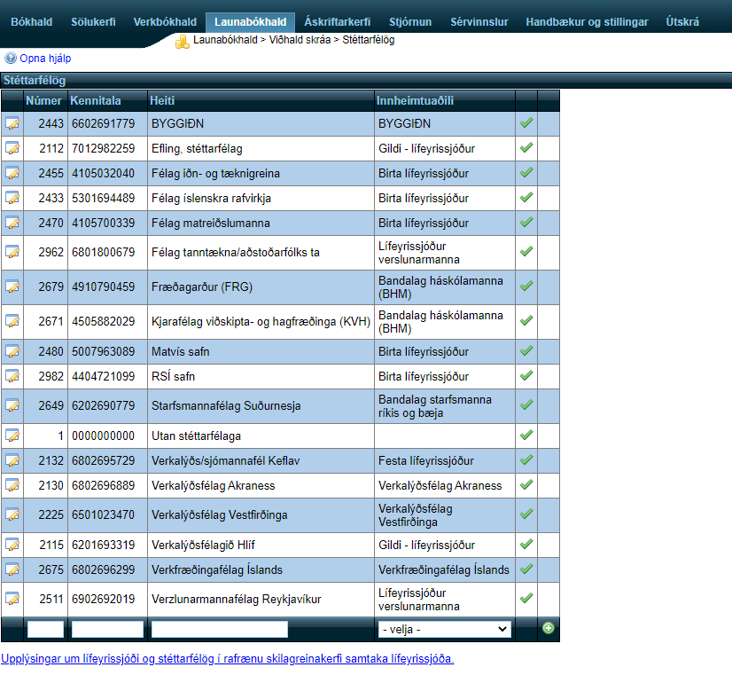Select the Launabókhald tab
The image size is (732, 683).
250,21
